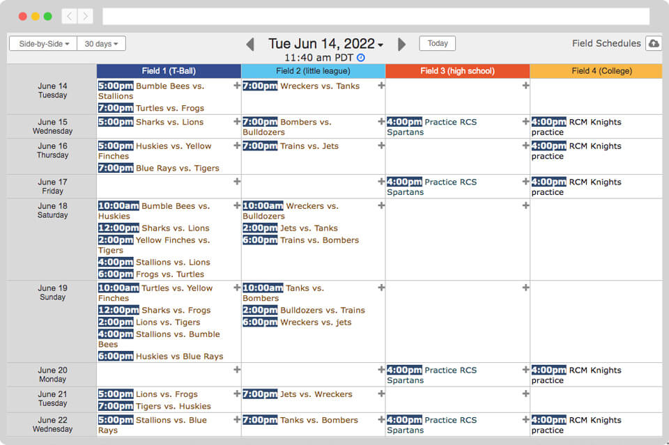Jump to today using the Today button
669x445 pixels.
tap(437, 43)
